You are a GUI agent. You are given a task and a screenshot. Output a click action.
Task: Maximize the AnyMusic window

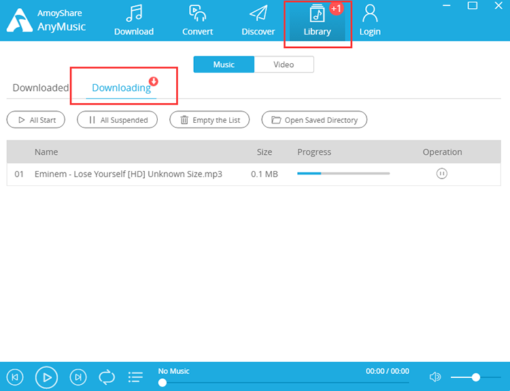[x=473, y=5]
